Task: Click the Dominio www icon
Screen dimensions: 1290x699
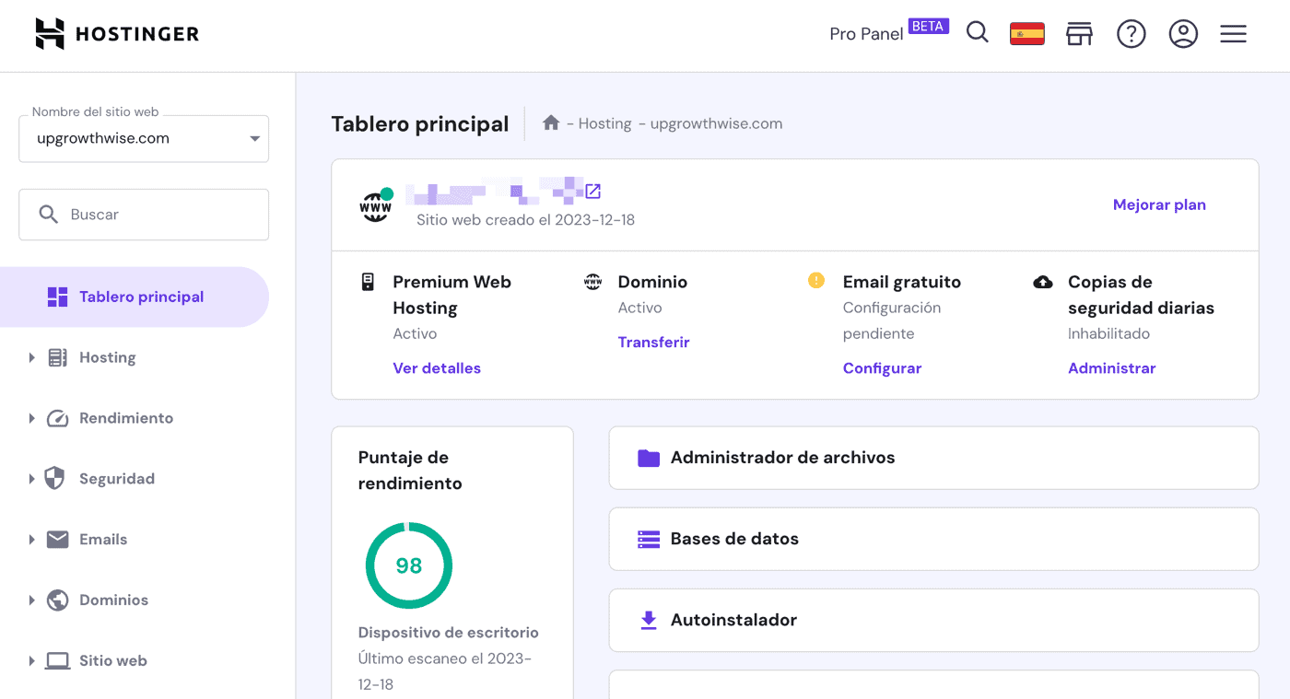Action: (592, 282)
